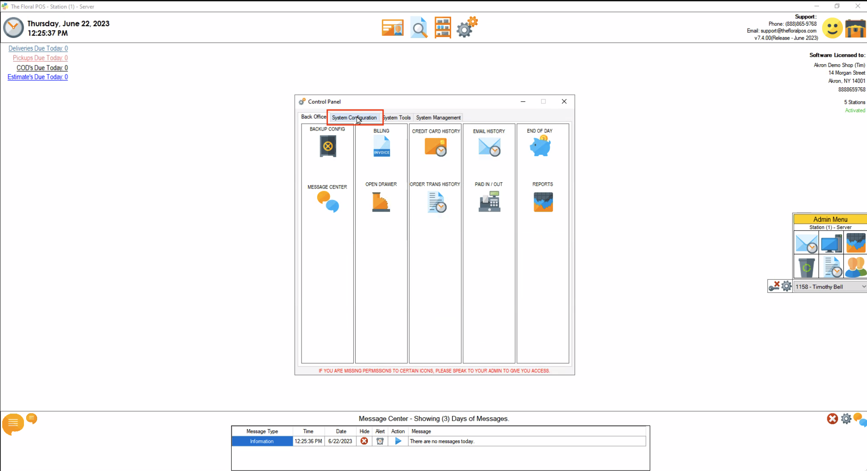This screenshot has width=867, height=471.
Task: Click the Message Type column header
Action: 262,431
